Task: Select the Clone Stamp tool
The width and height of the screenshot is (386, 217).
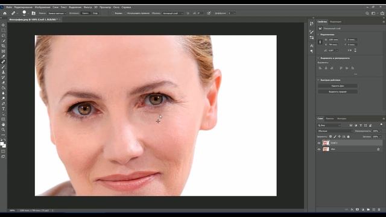Action: [3, 72]
